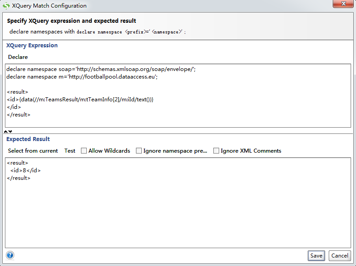Click the </id> line in expression editor
The height and width of the screenshot is (266, 356).
tap(14, 107)
